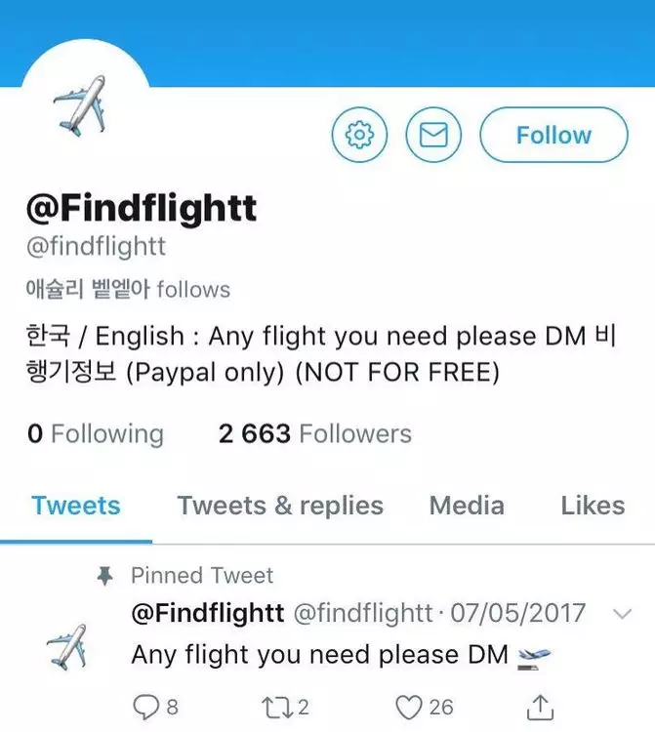655x732 pixels.
Task: Open @findflightt handle in pinned tweet
Action: [x=362, y=613]
